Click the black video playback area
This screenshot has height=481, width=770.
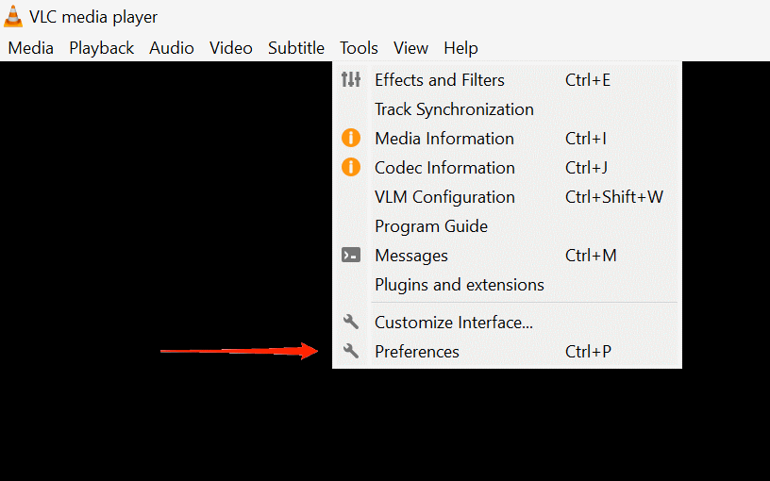coord(160,236)
